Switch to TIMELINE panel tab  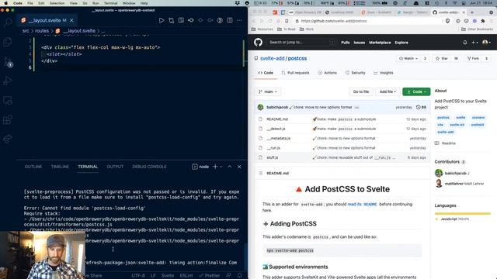60,167
